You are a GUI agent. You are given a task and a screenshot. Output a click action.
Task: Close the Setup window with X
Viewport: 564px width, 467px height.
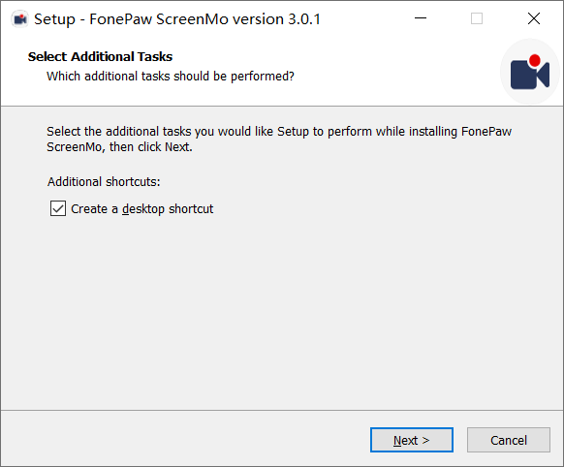coord(534,18)
